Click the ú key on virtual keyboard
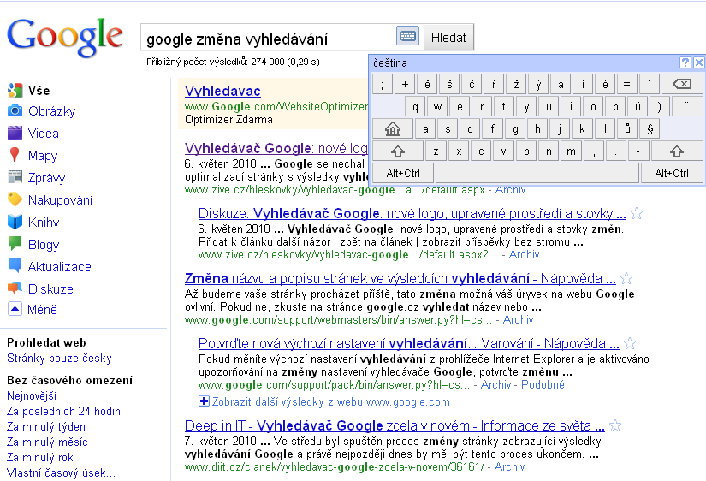 pos(638,107)
